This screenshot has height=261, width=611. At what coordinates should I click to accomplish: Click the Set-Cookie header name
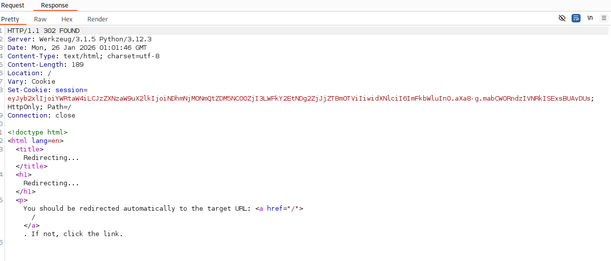[27, 90]
